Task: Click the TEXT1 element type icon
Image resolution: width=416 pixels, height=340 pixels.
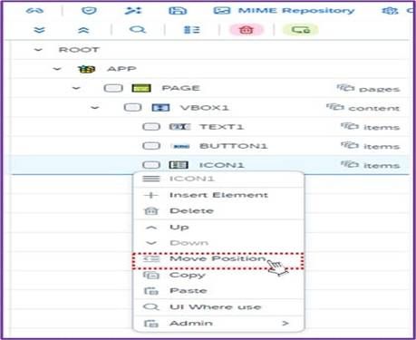Action: 179,127
